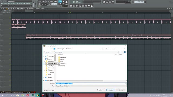Select the Mute tool in Playlist toolbar
This screenshot has height=97, width=173.
click(13, 9)
